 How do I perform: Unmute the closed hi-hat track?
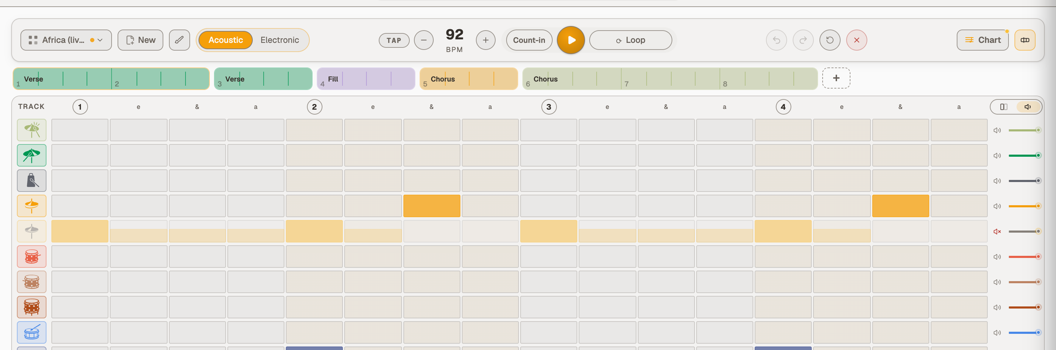[x=997, y=232]
